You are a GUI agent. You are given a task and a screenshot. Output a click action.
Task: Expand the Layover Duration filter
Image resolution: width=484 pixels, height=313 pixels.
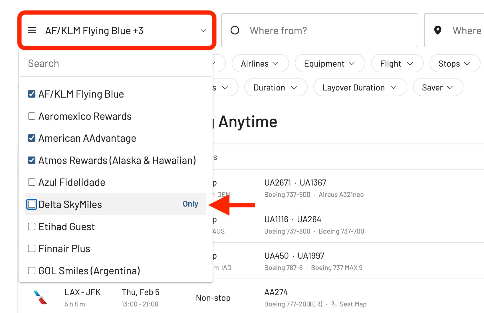(360, 87)
